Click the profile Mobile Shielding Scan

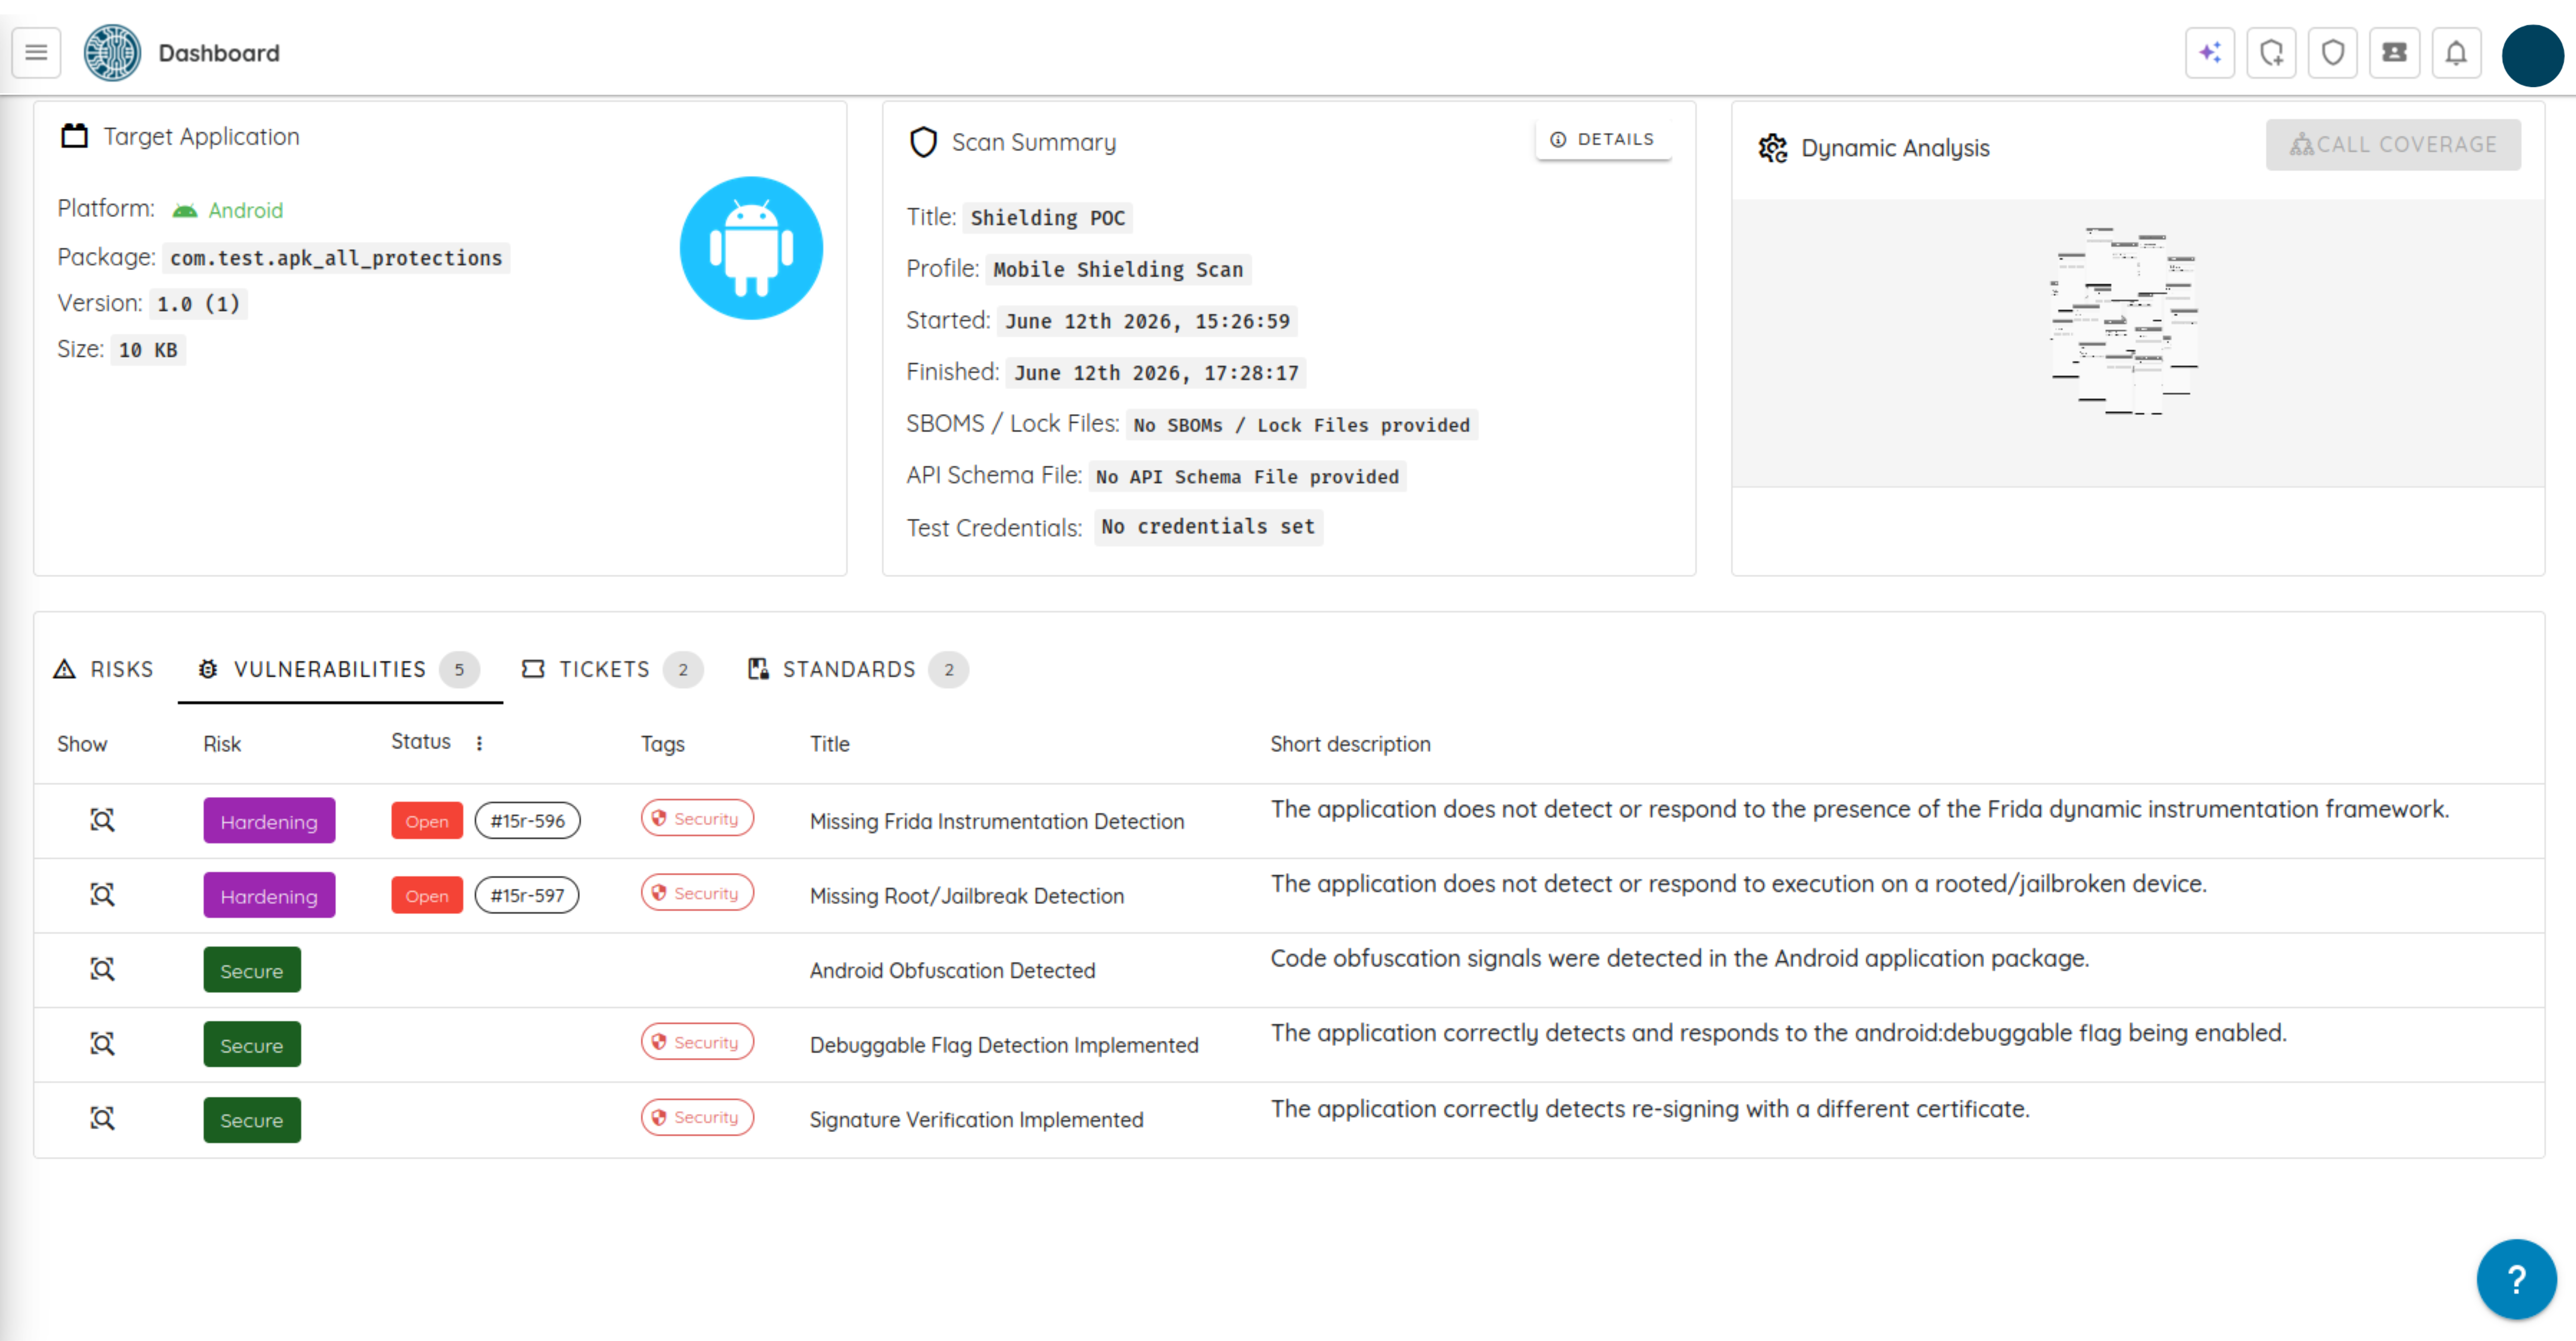point(1118,270)
